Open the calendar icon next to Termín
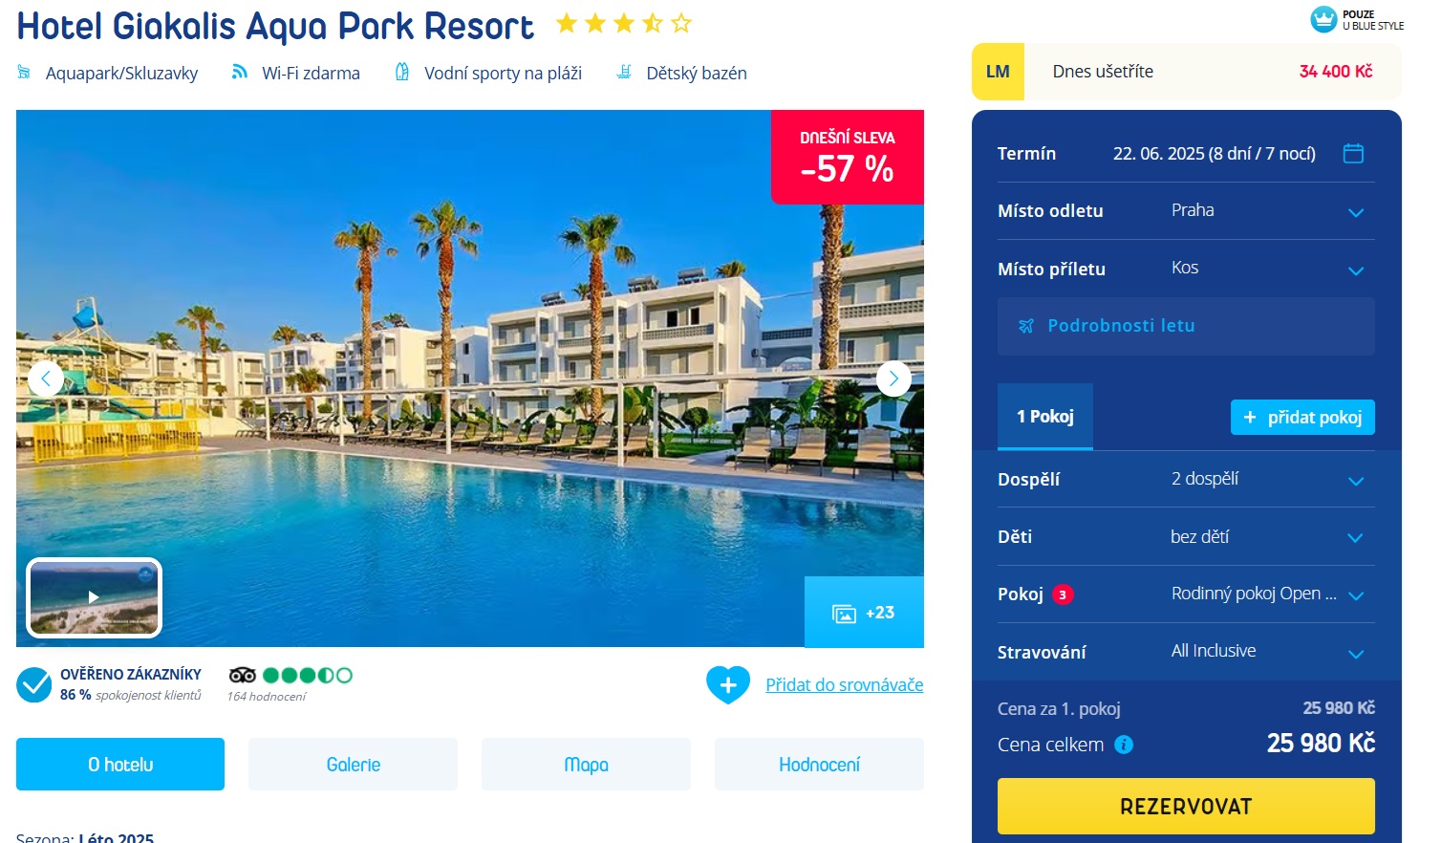 (1353, 153)
